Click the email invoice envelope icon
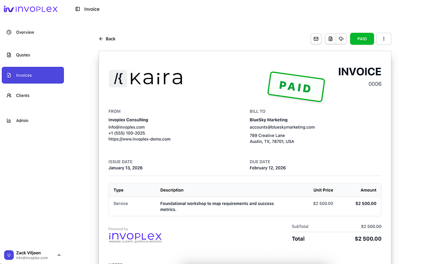The height and width of the screenshot is (264, 423). point(316,39)
